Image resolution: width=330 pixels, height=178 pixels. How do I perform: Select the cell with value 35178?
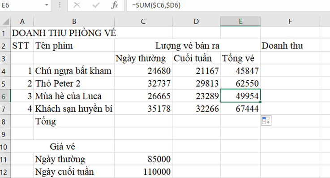point(143,109)
